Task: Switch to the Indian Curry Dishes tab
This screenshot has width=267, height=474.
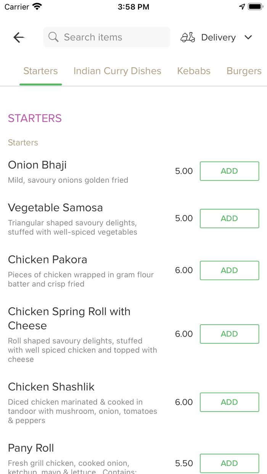Action: [117, 71]
